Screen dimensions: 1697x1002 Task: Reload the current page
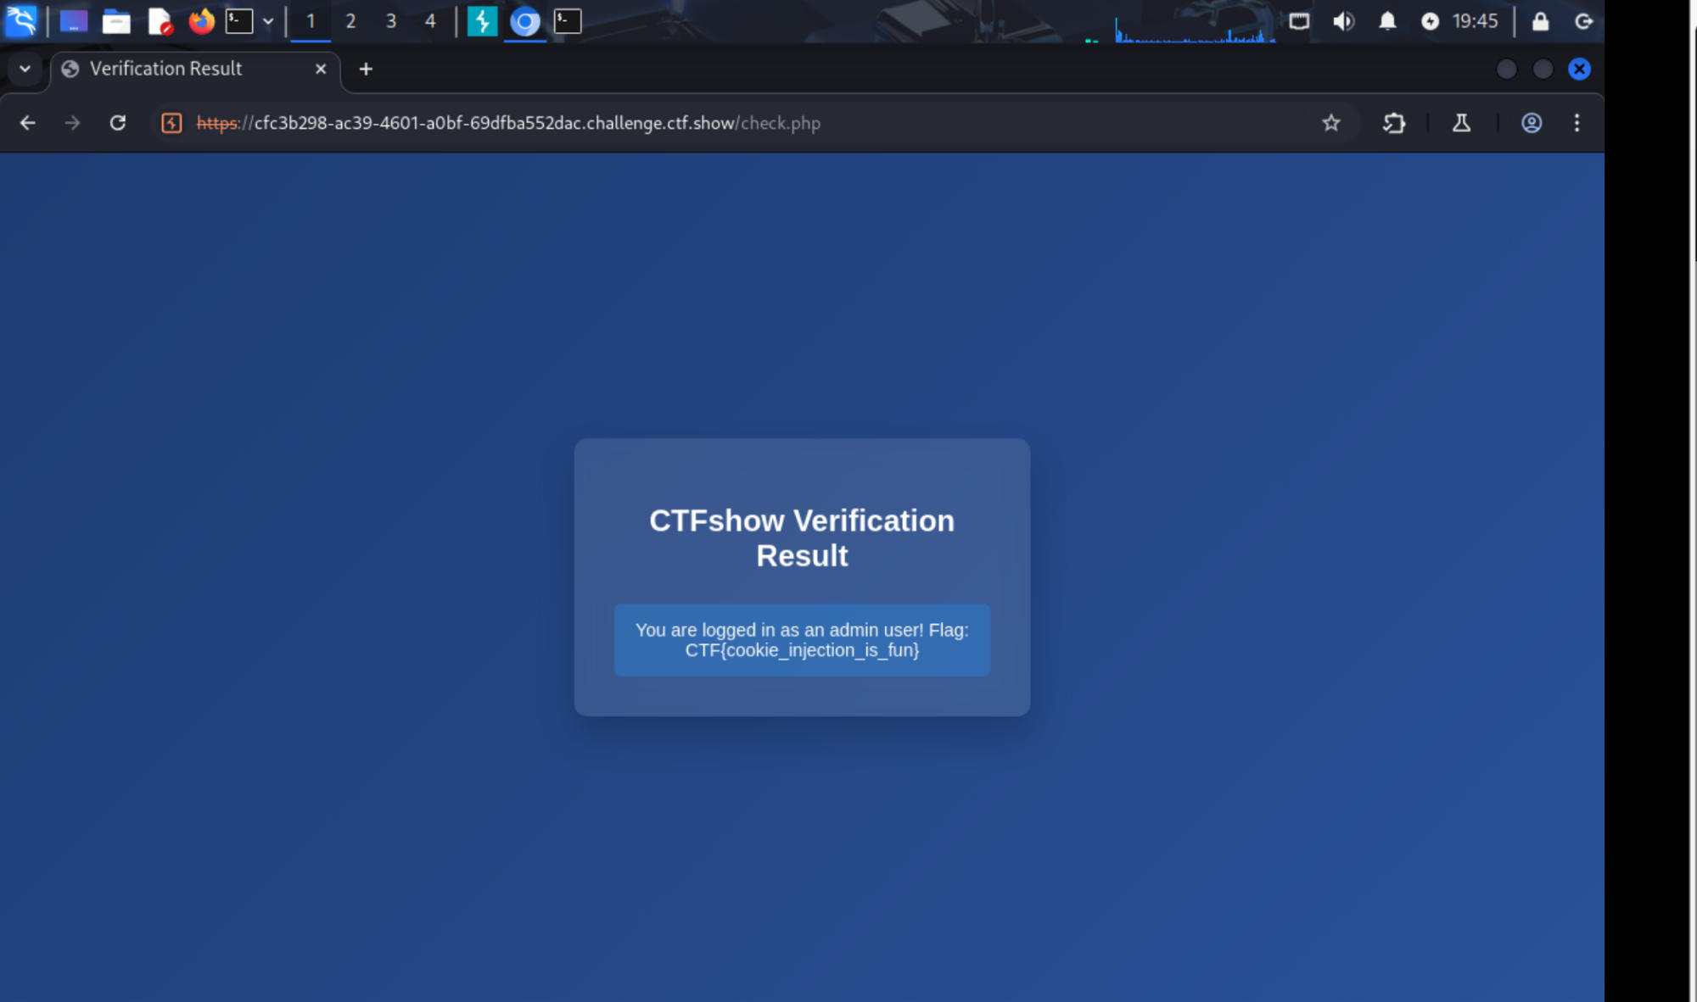(118, 123)
